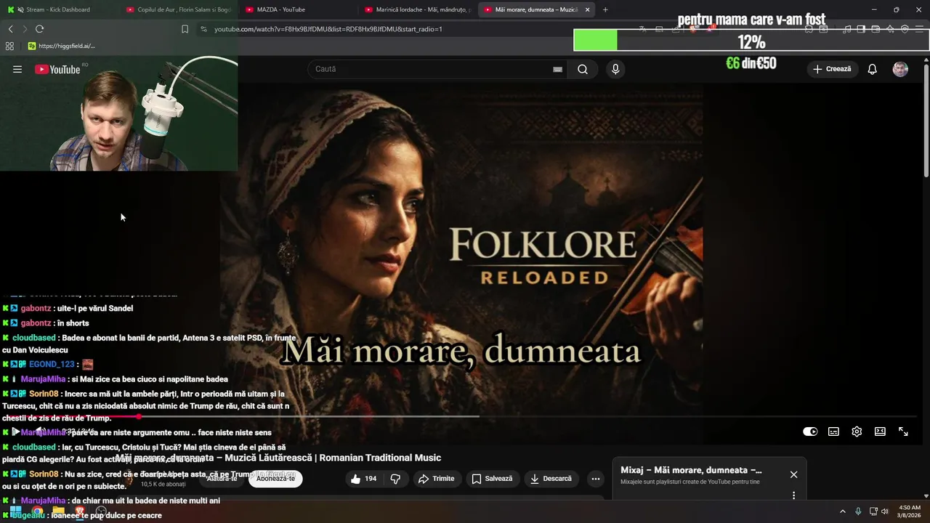Open player settings gear
This screenshot has width=930, height=523.
coord(857,431)
